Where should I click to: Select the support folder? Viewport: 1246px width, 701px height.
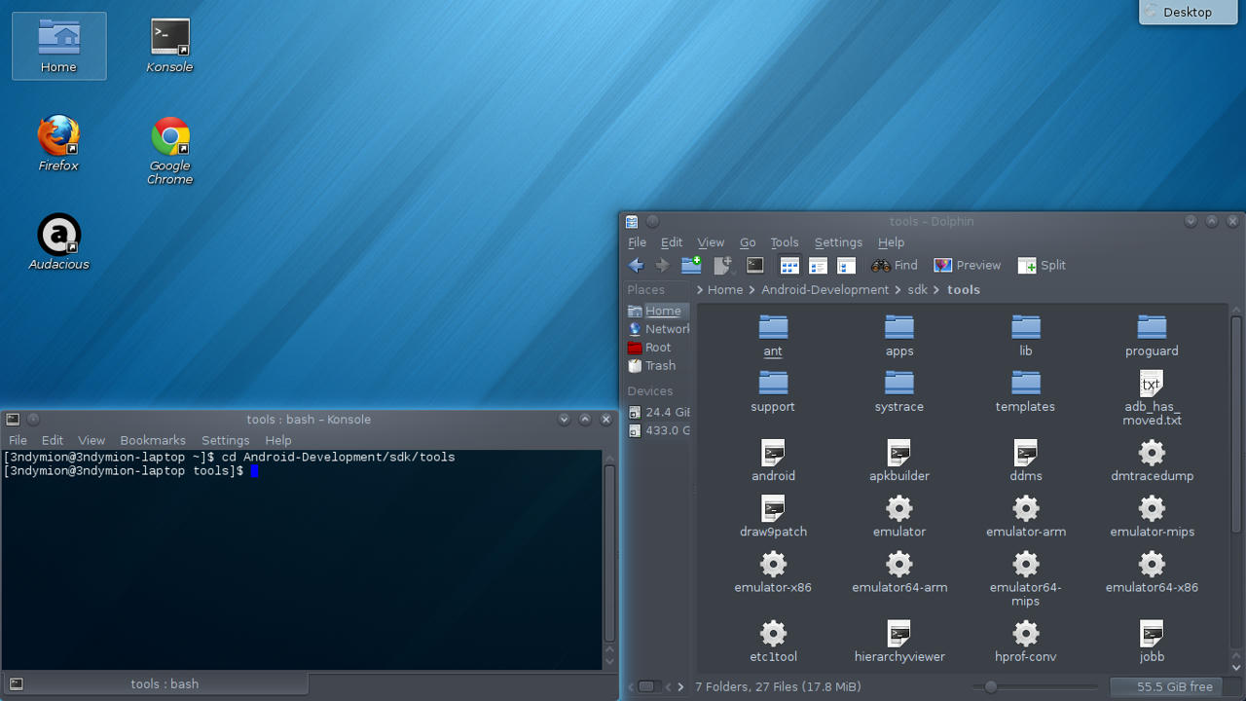click(773, 391)
